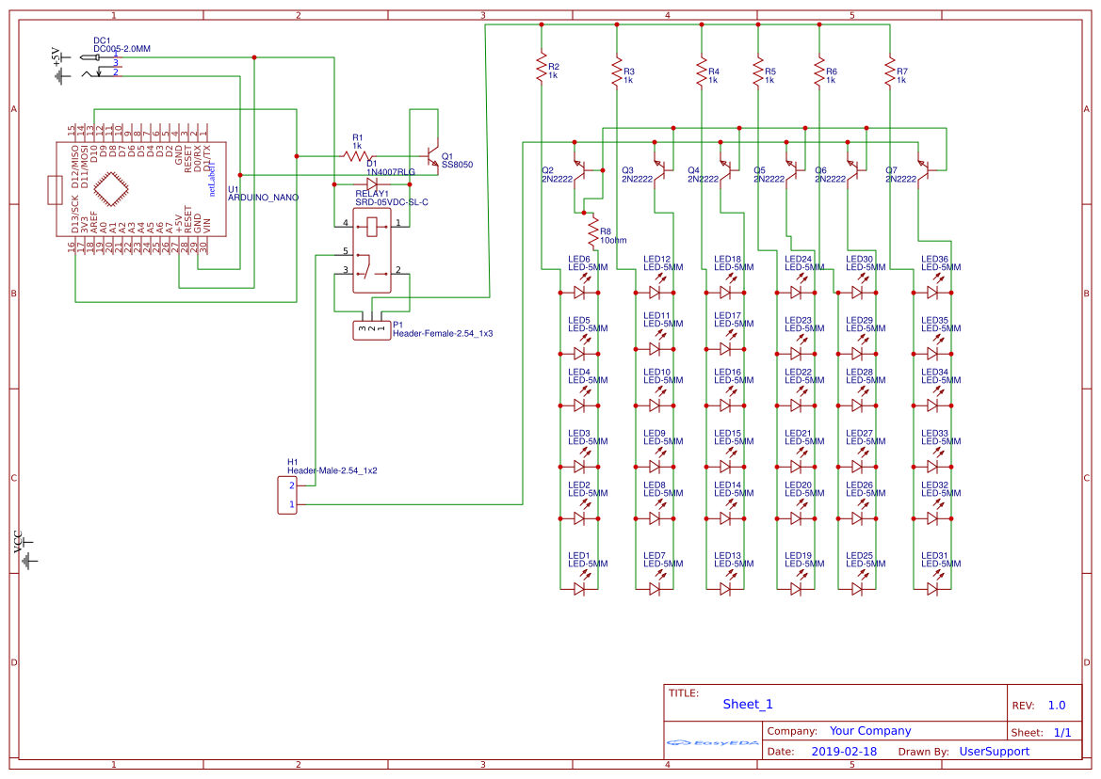The height and width of the screenshot is (779, 1101).
Task: Select the H1 male header connector
Action: (x=287, y=495)
